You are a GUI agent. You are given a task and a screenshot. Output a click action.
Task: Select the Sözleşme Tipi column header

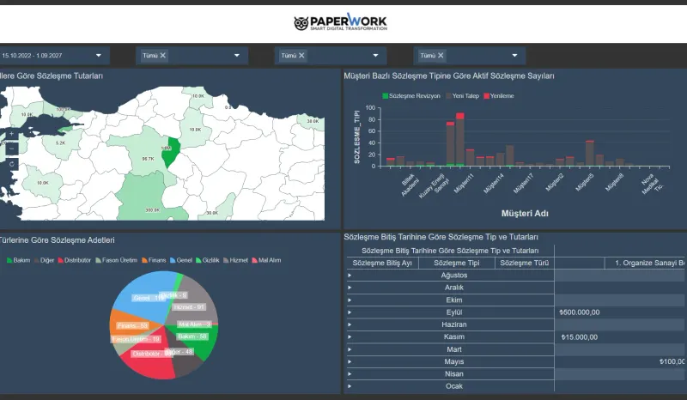(x=457, y=264)
